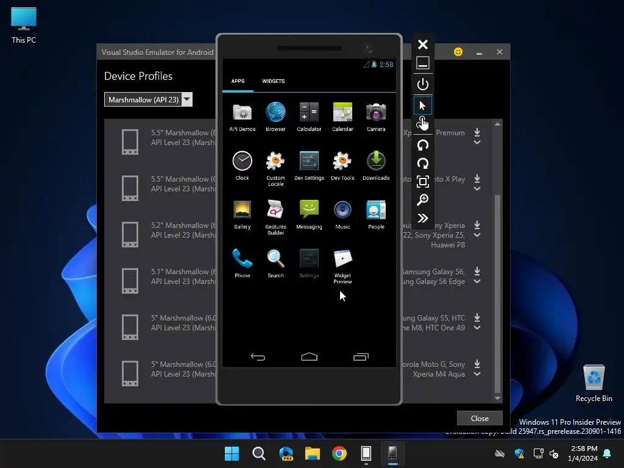The image size is (624, 468).
Task: Download the Huawei P8 profile
Action: pyautogui.click(x=477, y=225)
